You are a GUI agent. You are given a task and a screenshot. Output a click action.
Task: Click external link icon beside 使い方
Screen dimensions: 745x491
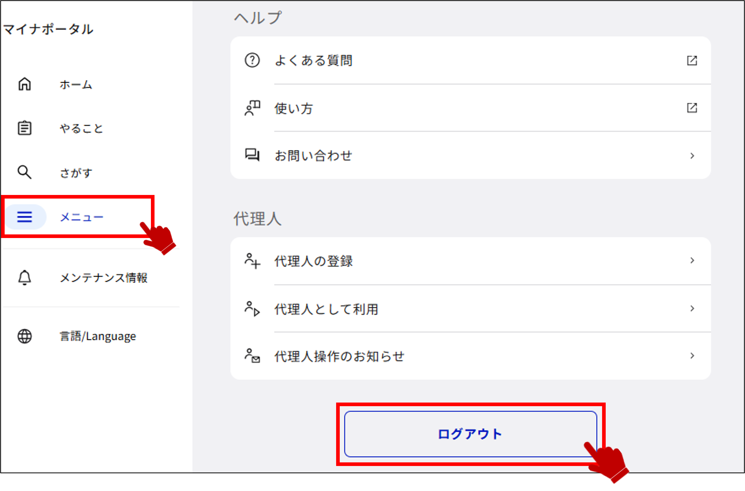[x=692, y=108]
